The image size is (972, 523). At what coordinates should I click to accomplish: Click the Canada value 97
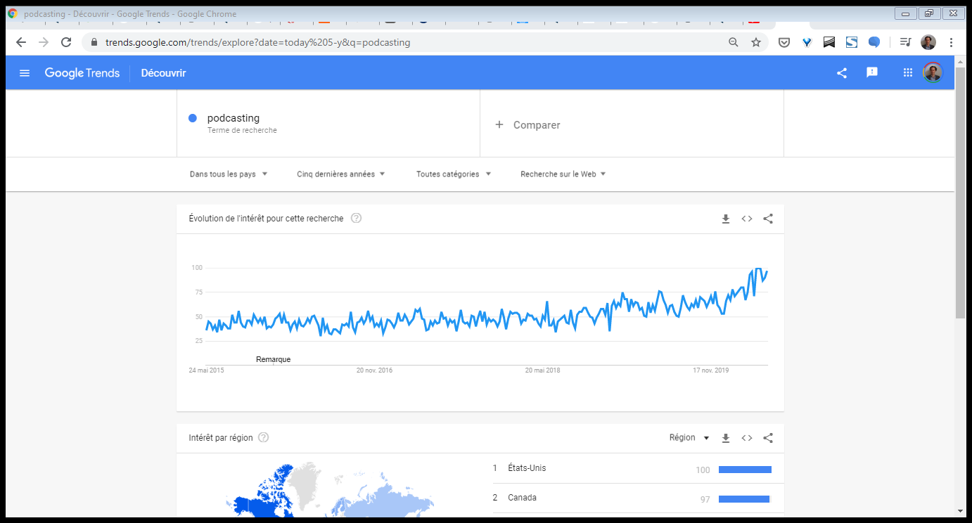[705, 500]
